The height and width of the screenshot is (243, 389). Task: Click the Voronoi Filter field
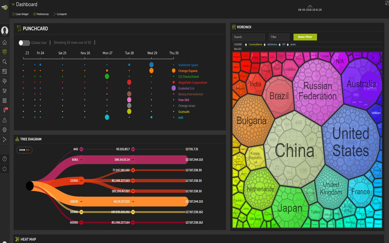tap(279, 37)
